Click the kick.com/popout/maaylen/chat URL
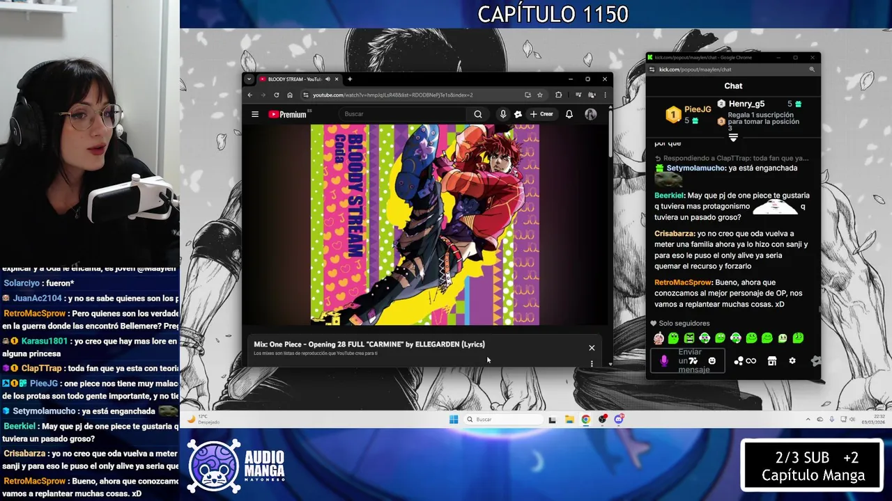The image size is (892, 501). click(x=695, y=70)
